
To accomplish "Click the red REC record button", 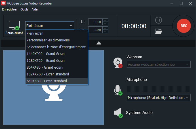I will point(184,26).
